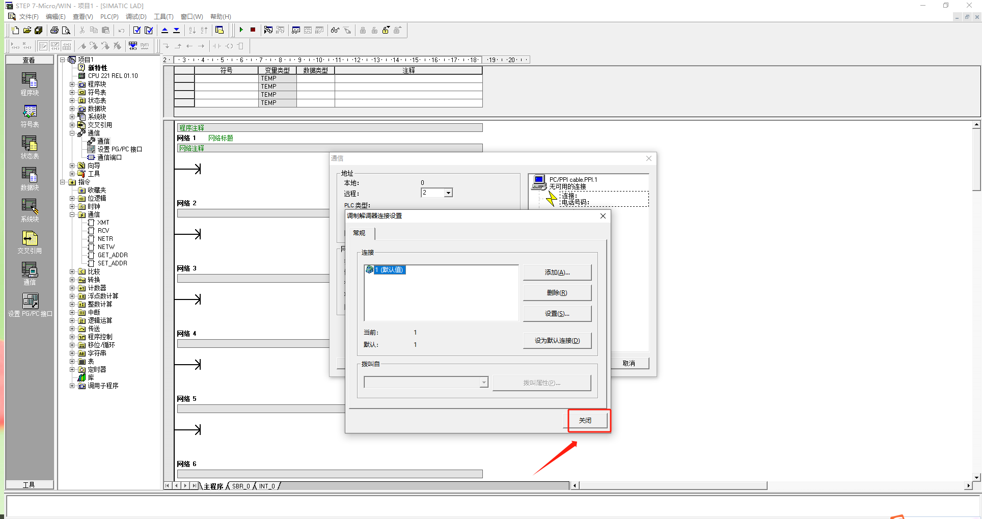Click the glasses icon in the toolbar
This screenshot has width=982, height=519.
(x=335, y=30)
